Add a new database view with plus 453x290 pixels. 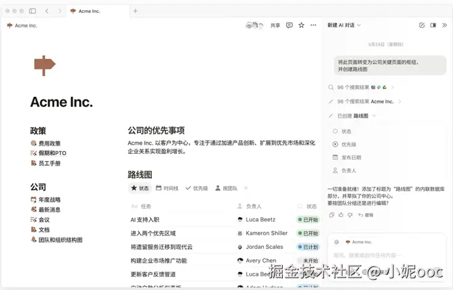(246, 188)
